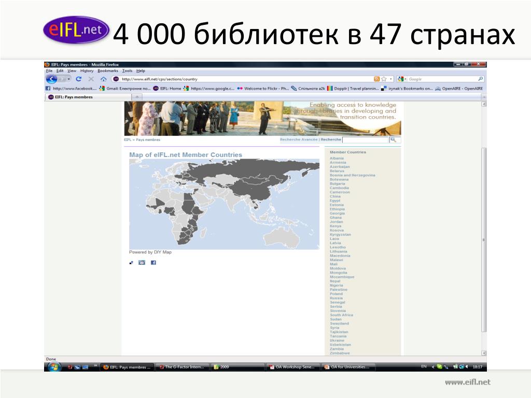The width and height of the screenshot is (531, 398).
Task: Go back with Firefox's Back arrow
Action: point(51,79)
